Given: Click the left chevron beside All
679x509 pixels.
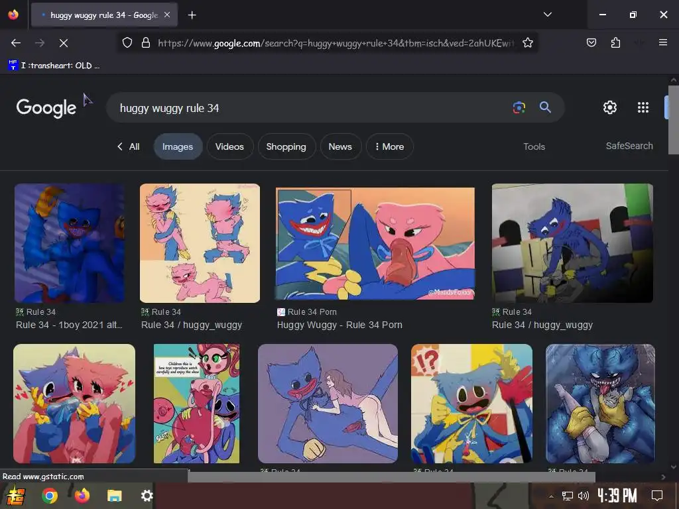Looking at the screenshot, I should coord(120,146).
